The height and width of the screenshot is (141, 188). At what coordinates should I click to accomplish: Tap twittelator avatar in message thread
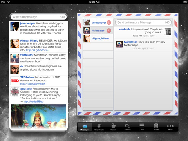click(119, 44)
